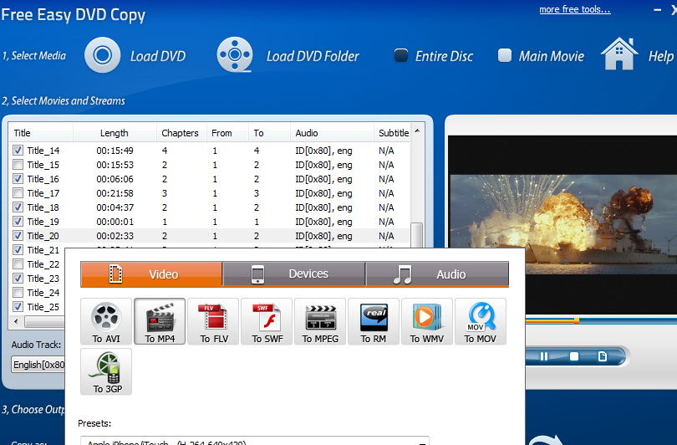Screen dimensions: 677x445
Task: Uncheck the Title_14 checkbox
Action: tap(18, 151)
